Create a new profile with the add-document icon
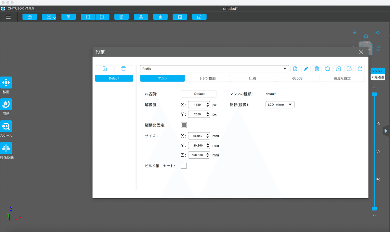This screenshot has height=232, width=390. tap(295, 68)
